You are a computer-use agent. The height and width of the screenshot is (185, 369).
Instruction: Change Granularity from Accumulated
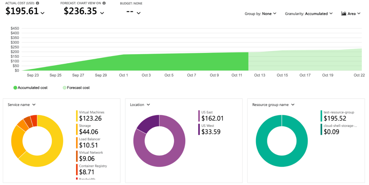point(309,14)
